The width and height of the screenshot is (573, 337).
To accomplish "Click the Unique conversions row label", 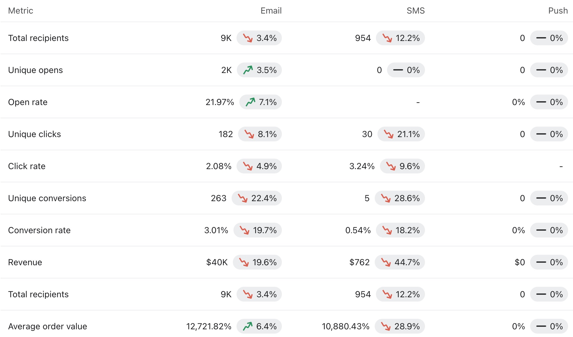I will (x=47, y=198).
